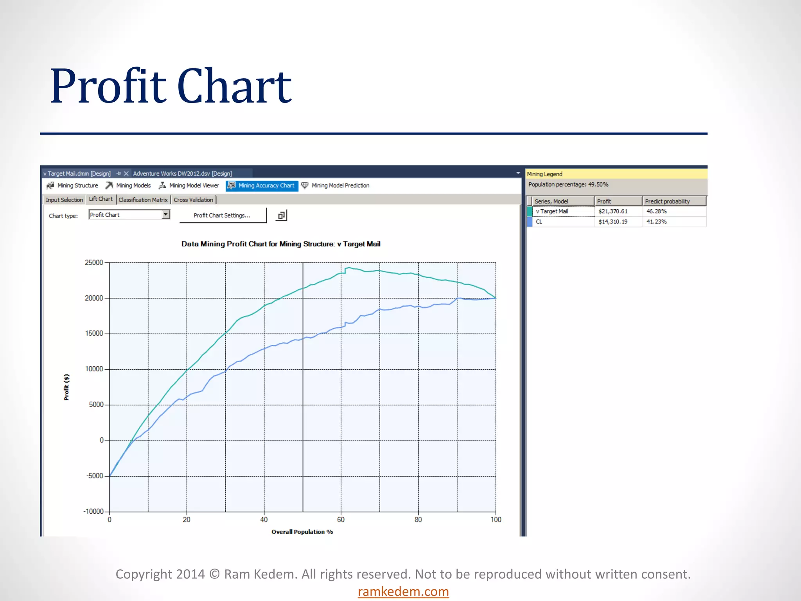Click the Profit Chart combo box field

[125, 215]
